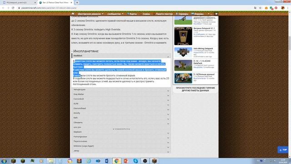Go to the Скины section
Image resolution: width=291 pixels, height=164 pixels.
point(146,14)
